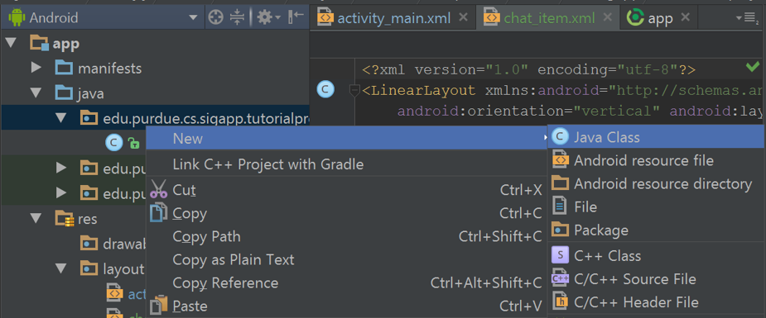The image size is (766, 318).
Task: Choose Copy from the context menu
Action: click(347, 213)
